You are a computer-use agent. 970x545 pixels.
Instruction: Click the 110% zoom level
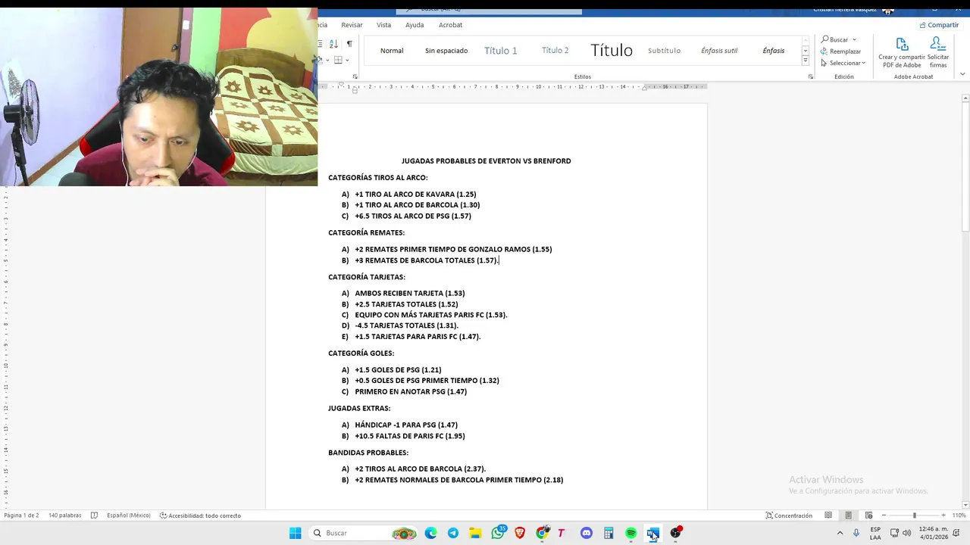[959, 515]
